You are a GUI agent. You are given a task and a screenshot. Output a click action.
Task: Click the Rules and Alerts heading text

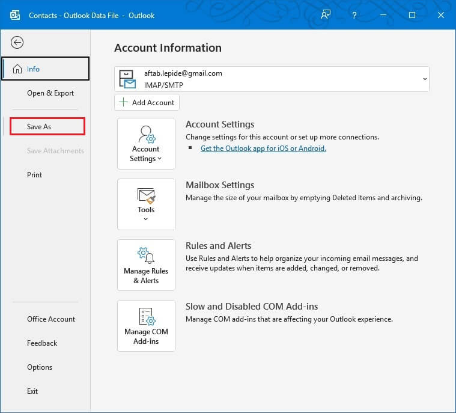(x=219, y=246)
